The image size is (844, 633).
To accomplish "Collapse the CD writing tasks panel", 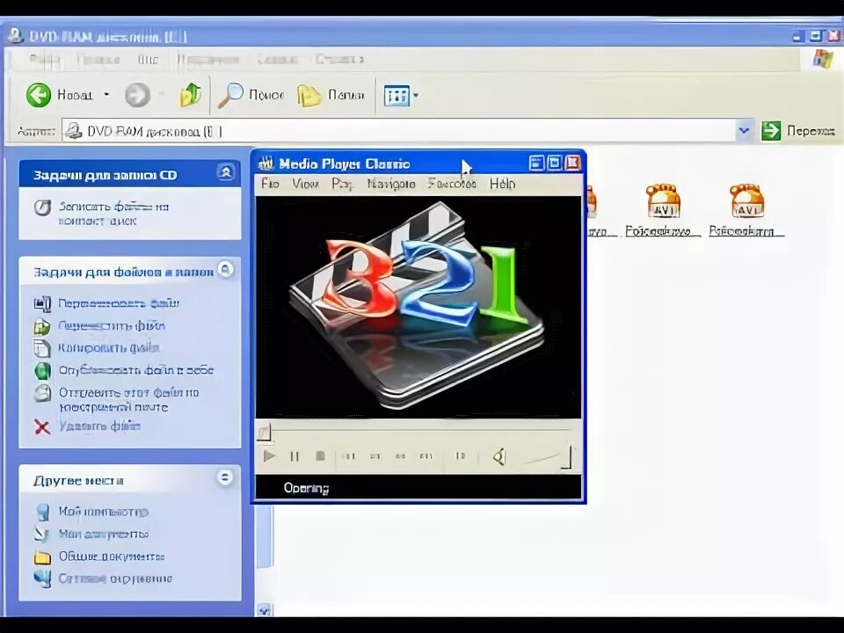I will (x=226, y=172).
